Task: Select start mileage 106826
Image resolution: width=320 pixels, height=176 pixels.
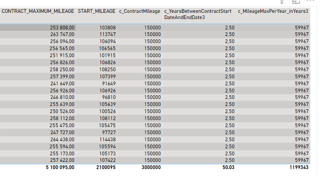Action: 108,63
